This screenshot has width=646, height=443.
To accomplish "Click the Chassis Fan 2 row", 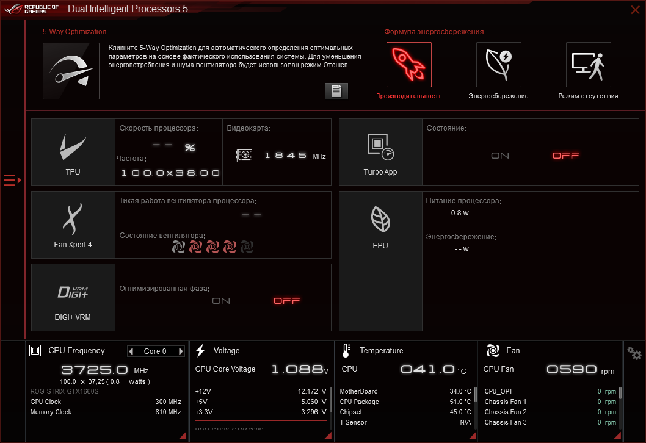I will [x=550, y=412].
